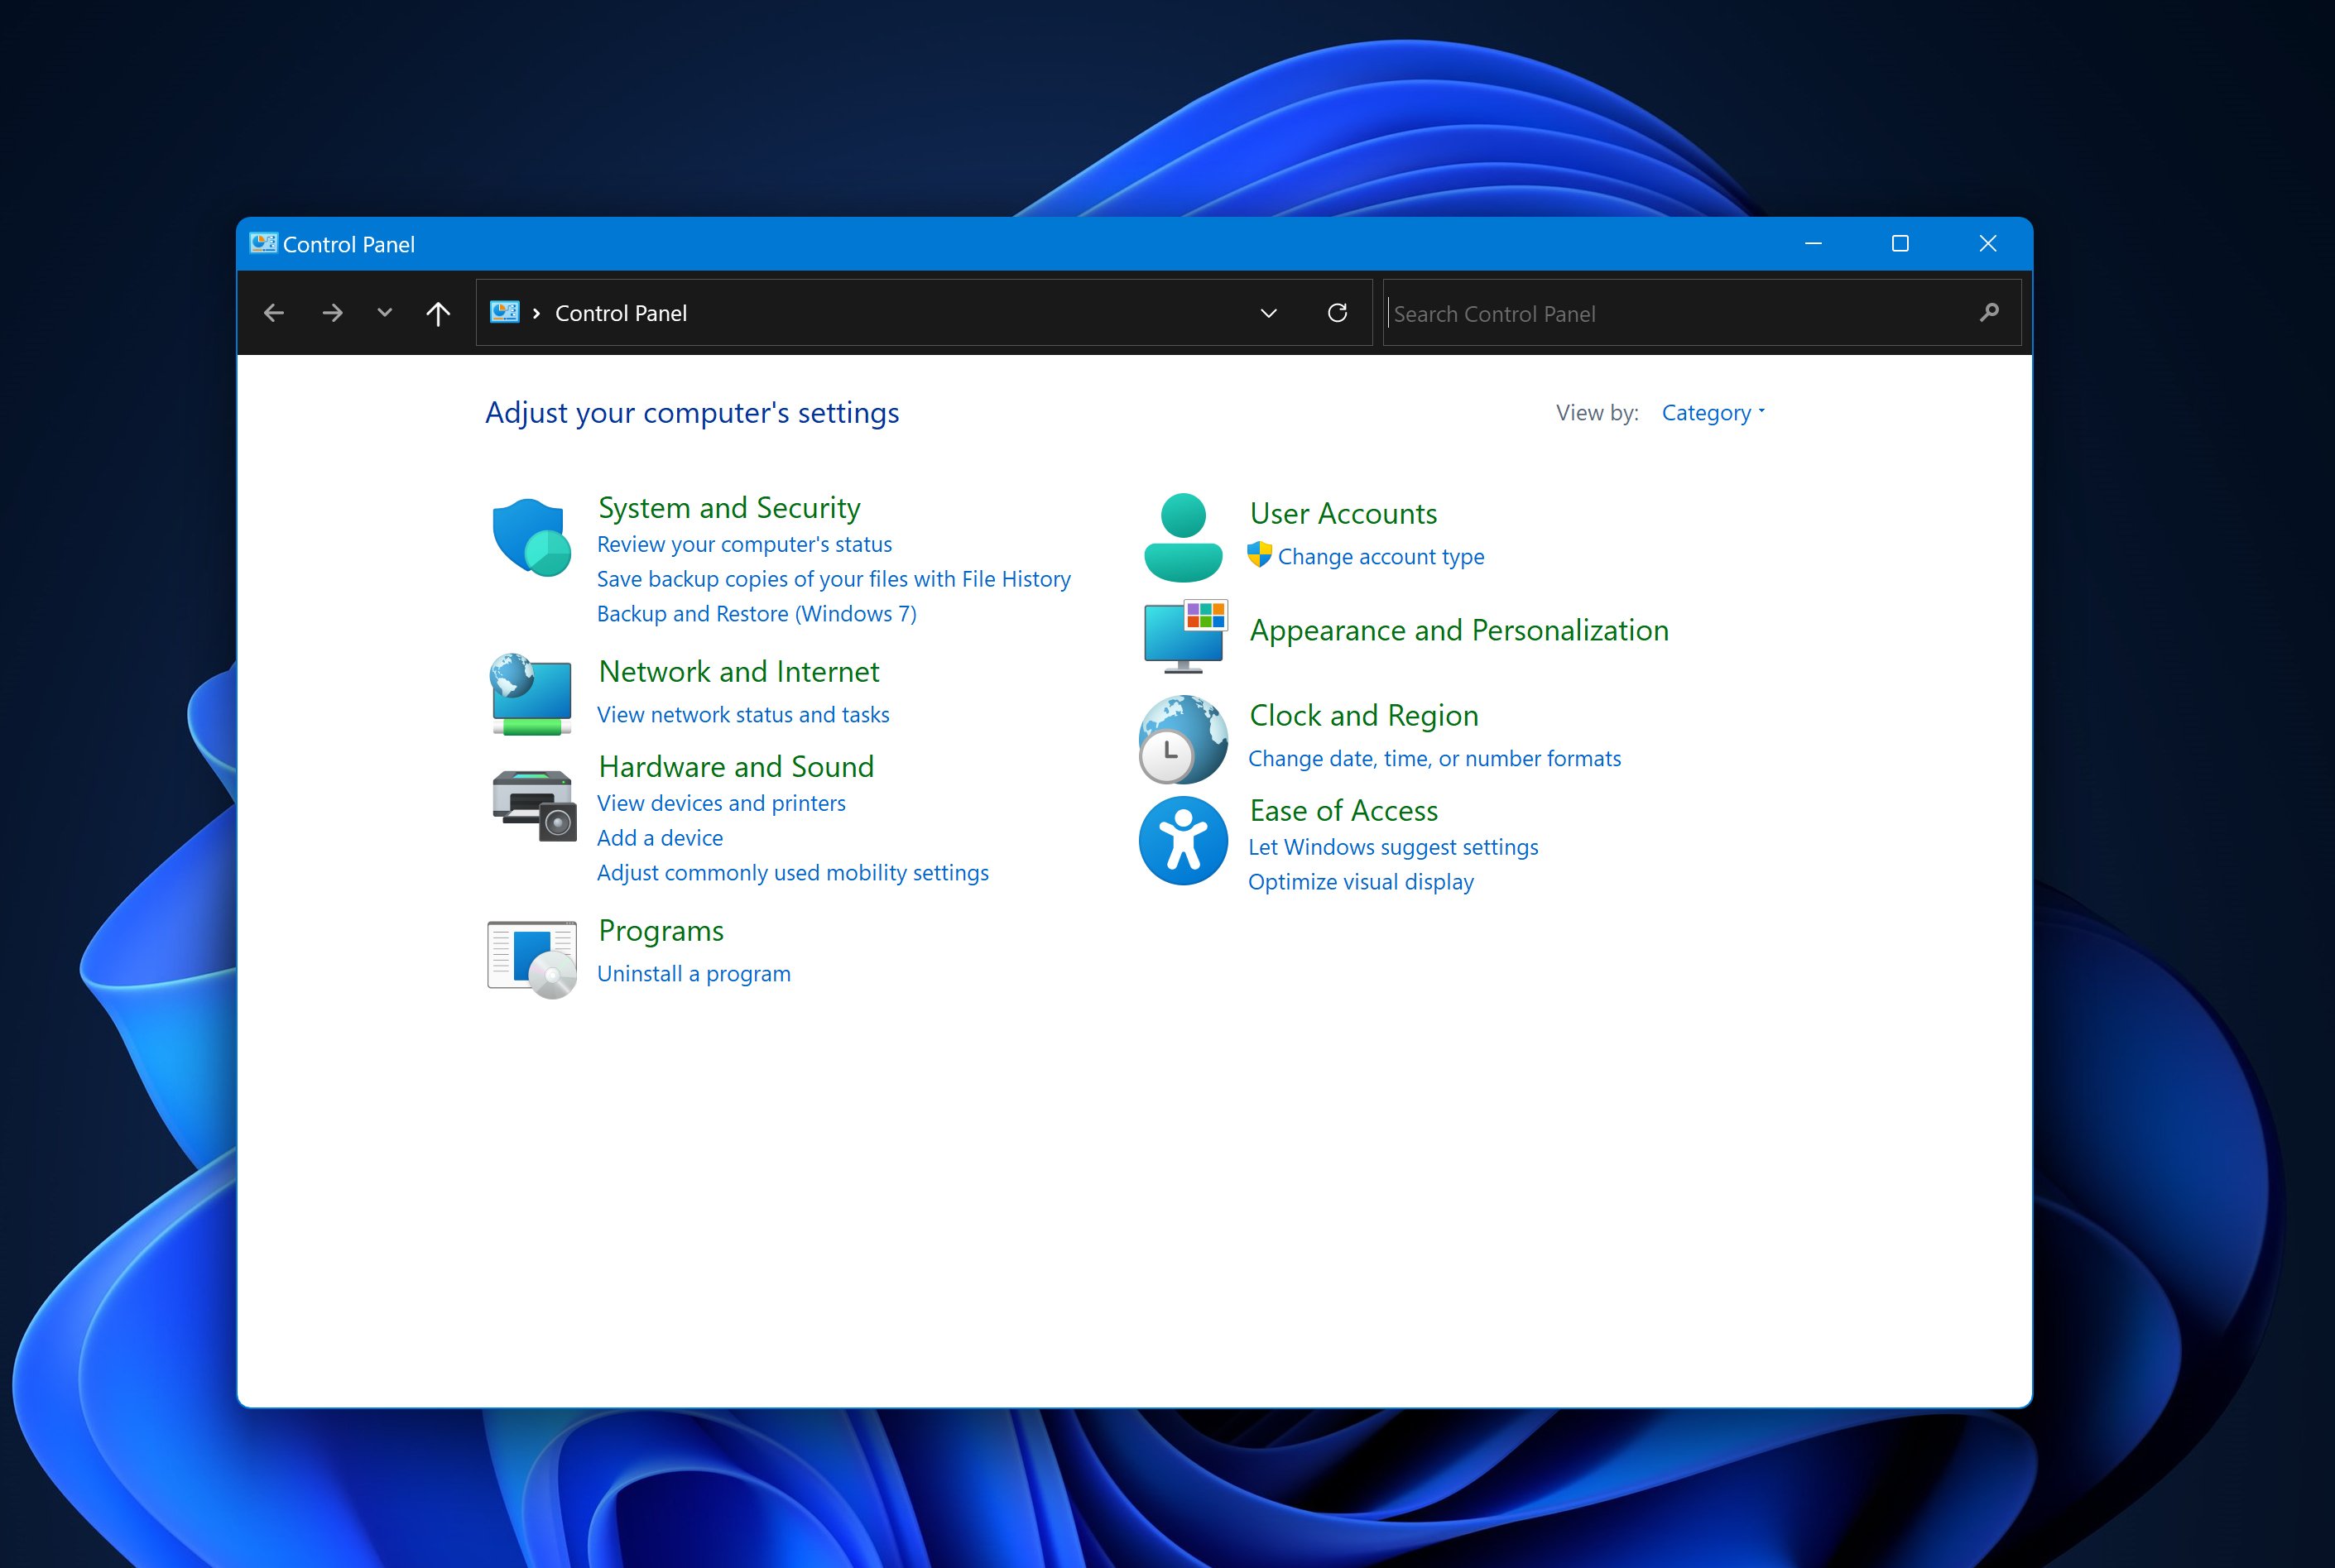Open System and Security category
Screen dimensions: 2335x1568
(x=729, y=508)
